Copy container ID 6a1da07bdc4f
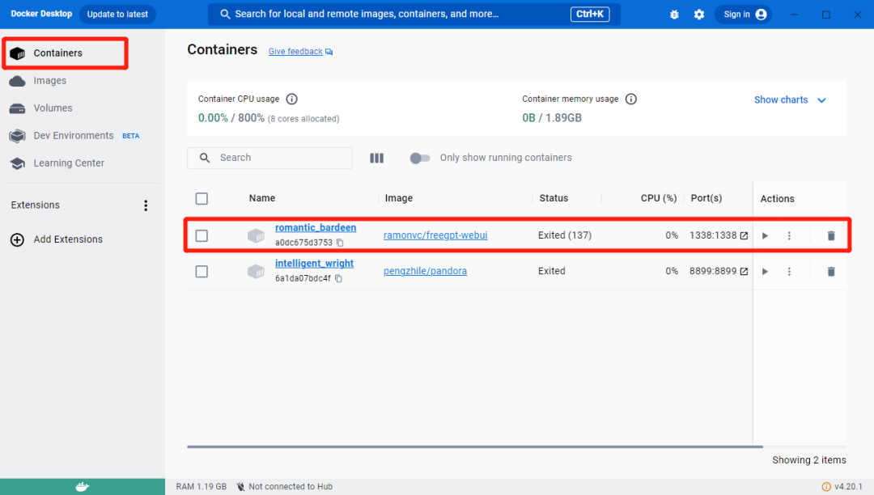Viewport: 874px width, 495px height. 338,278
